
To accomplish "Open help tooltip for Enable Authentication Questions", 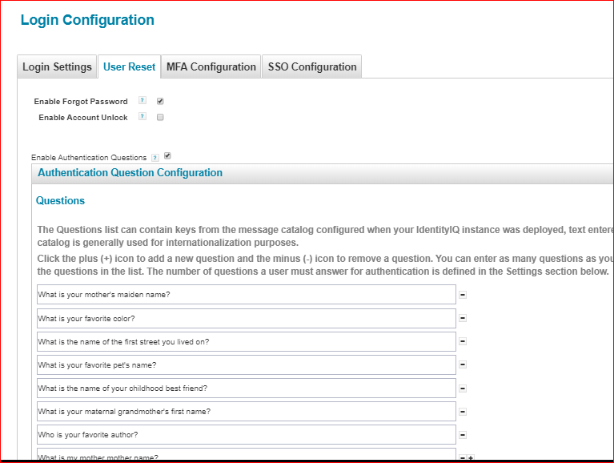I will click(155, 158).
